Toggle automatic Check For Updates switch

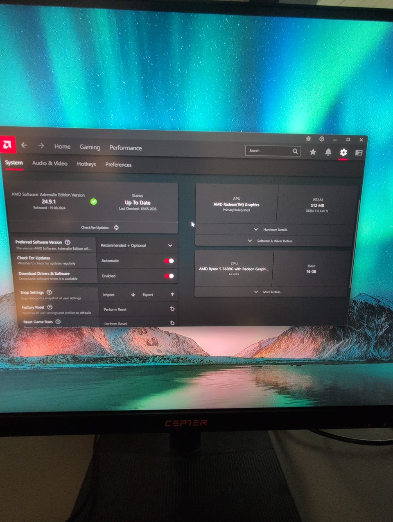[x=169, y=261]
